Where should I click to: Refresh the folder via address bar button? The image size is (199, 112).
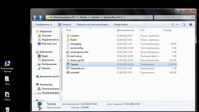click(x=150, y=17)
